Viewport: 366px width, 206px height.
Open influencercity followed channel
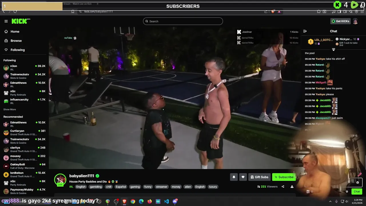24,101
